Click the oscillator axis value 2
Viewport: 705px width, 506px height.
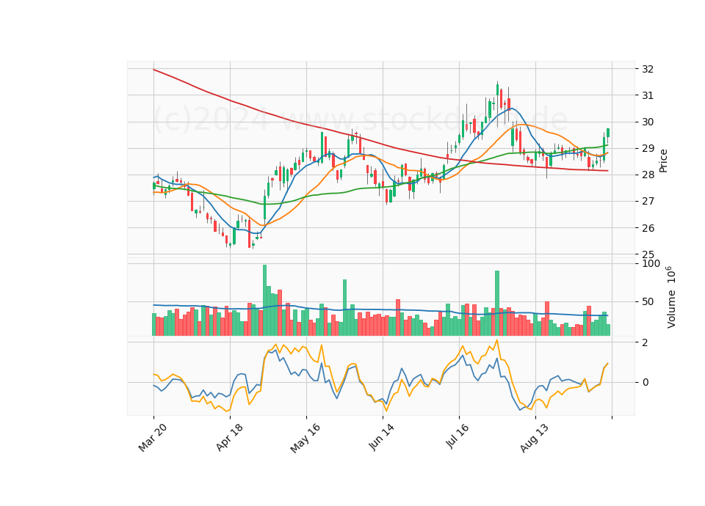pos(646,342)
